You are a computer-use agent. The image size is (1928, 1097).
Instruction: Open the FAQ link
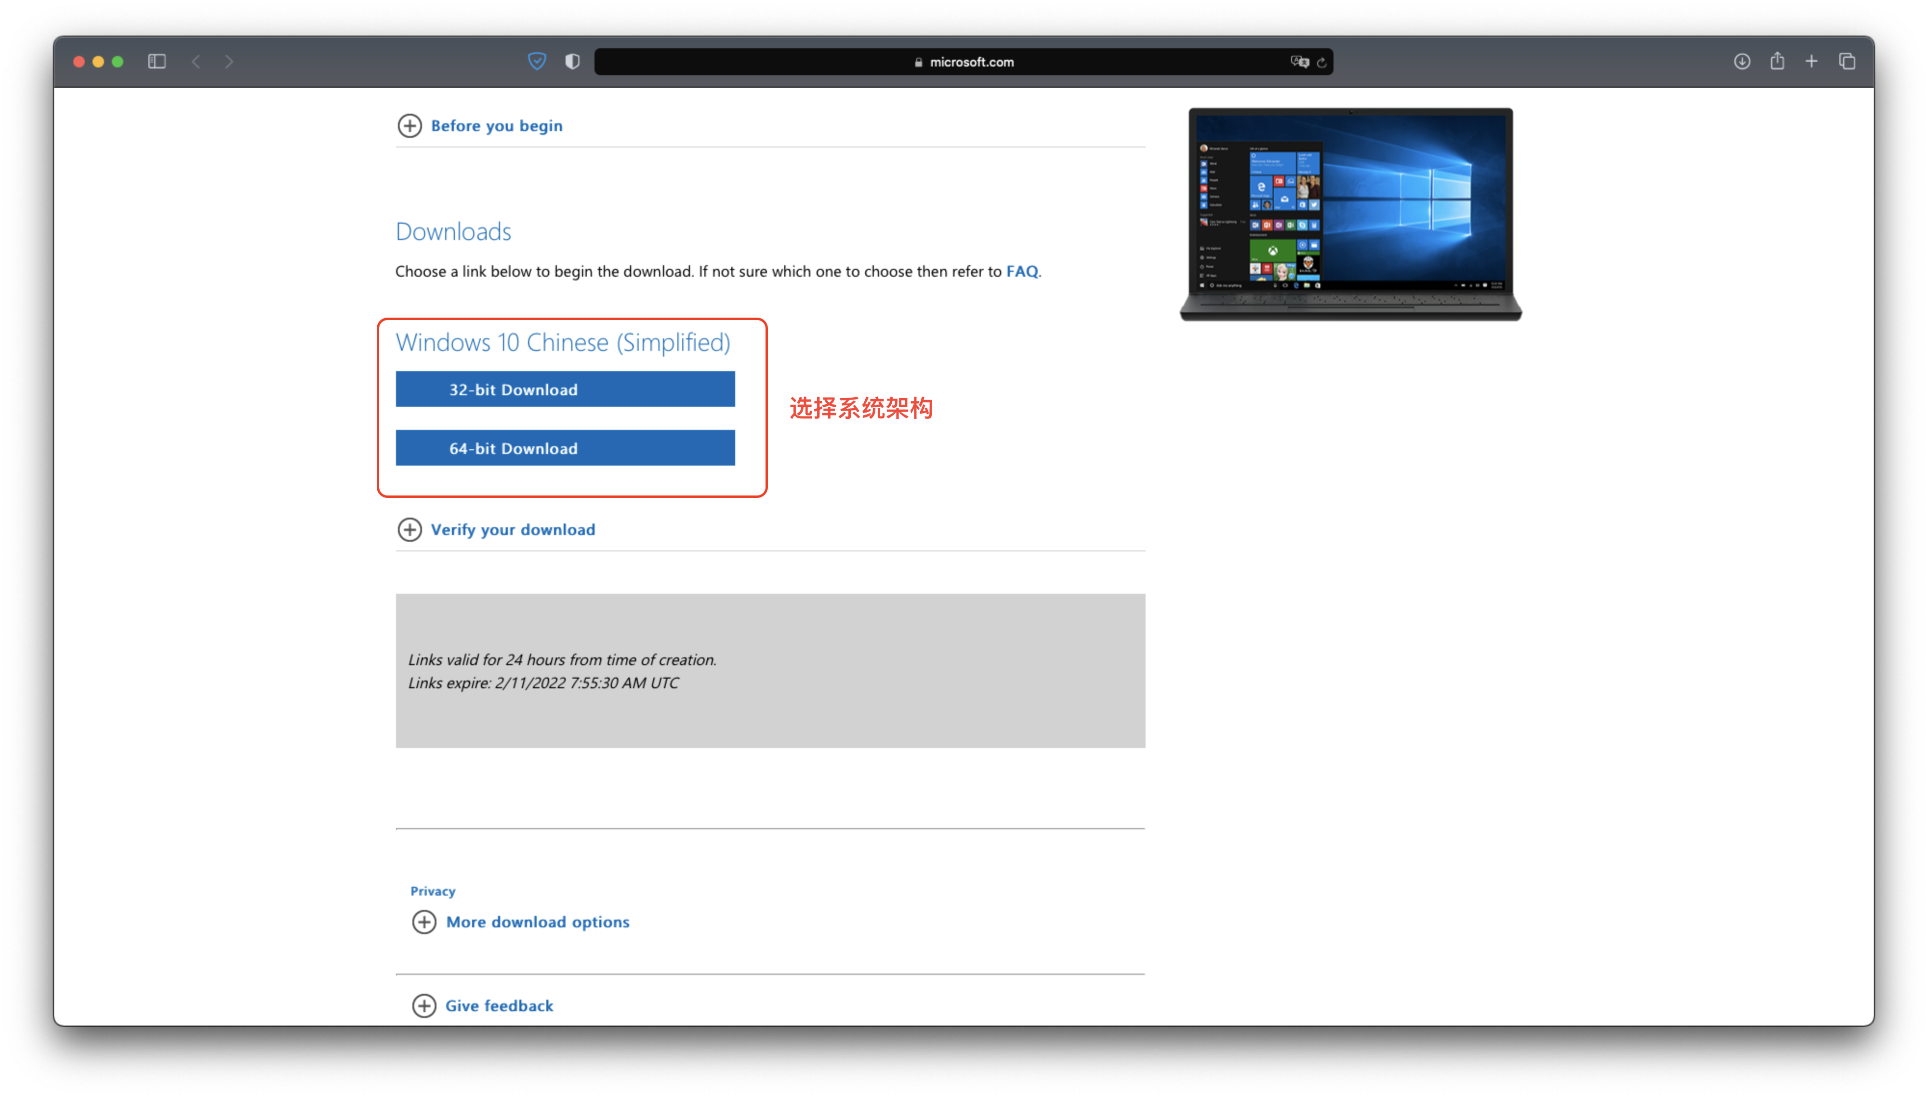pyautogui.click(x=1022, y=271)
